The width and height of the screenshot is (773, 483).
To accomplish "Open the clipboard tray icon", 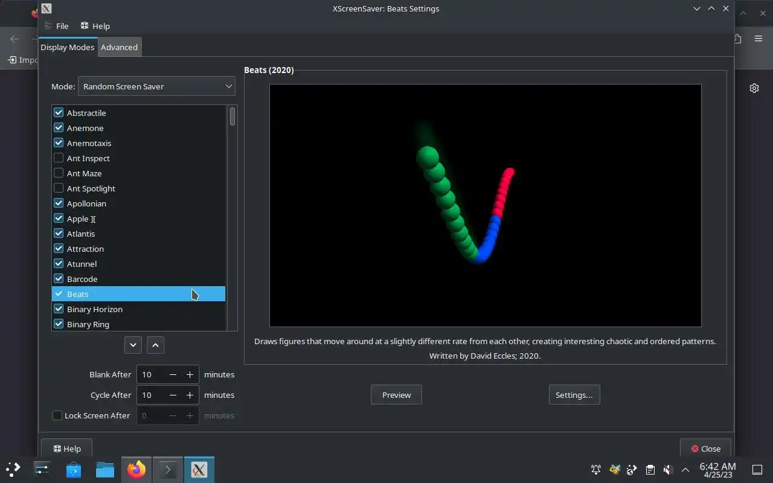I will click(x=650, y=469).
